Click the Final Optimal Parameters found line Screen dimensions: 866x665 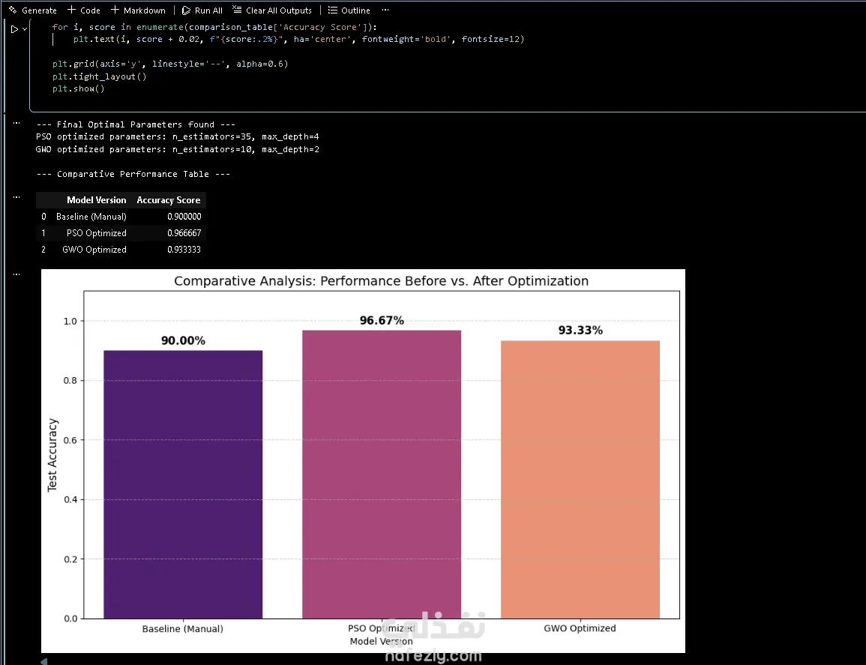point(136,124)
